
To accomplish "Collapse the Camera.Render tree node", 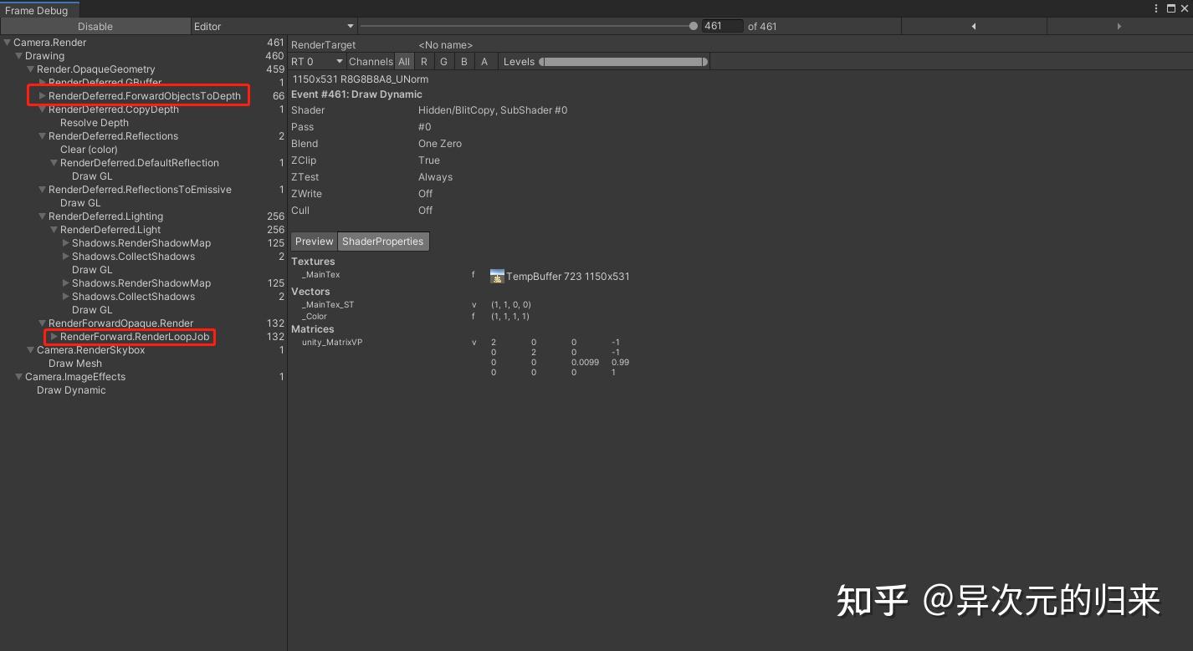I will [x=7, y=42].
